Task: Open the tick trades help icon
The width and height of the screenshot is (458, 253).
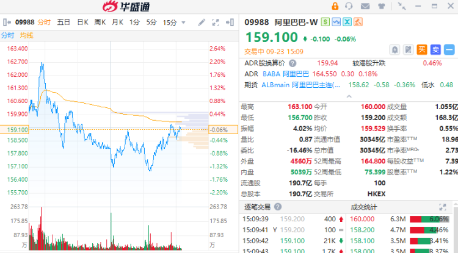Action: click(x=278, y=207)
